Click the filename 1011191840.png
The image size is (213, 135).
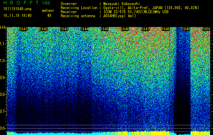click(x=18, y=9)
